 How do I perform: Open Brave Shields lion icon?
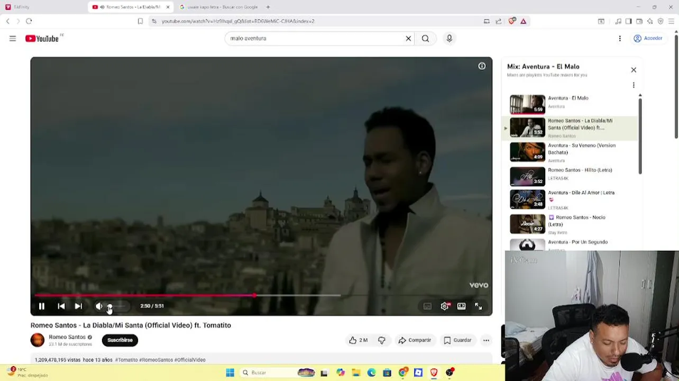point(511,21)
